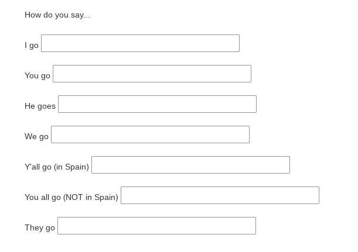The image size is (358, 252).
Task: Activate the answer box for third-person plural "They go"
Action: click(156, 226)
